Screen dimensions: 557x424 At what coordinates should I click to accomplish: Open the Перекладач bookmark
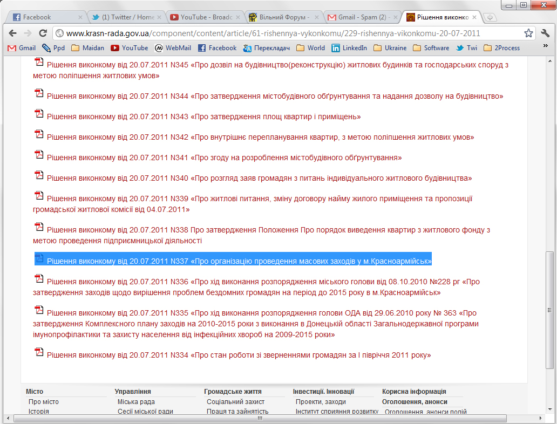pos(267,47)
